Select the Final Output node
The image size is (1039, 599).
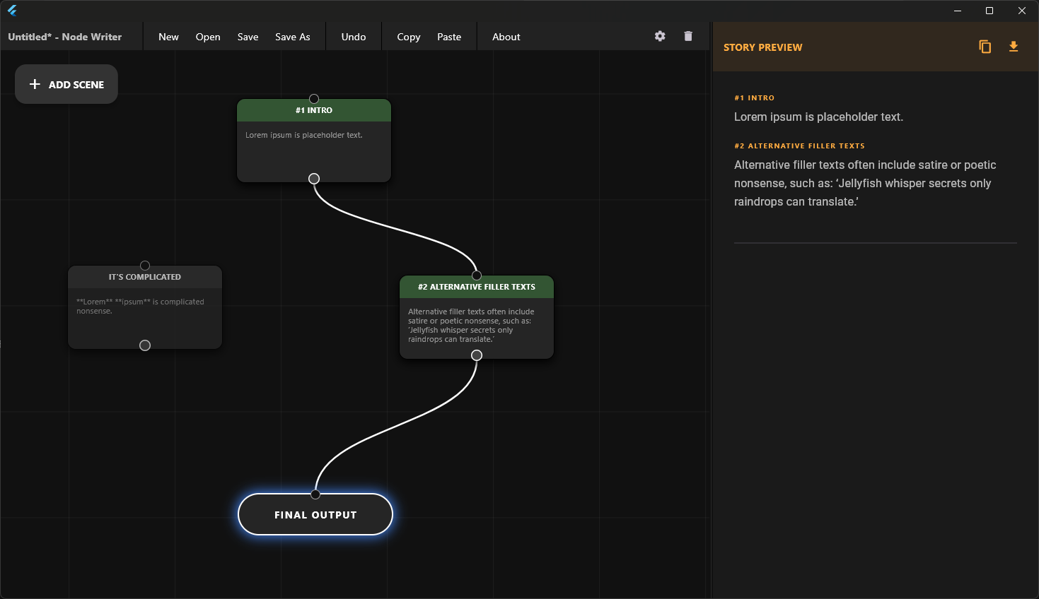315,516
